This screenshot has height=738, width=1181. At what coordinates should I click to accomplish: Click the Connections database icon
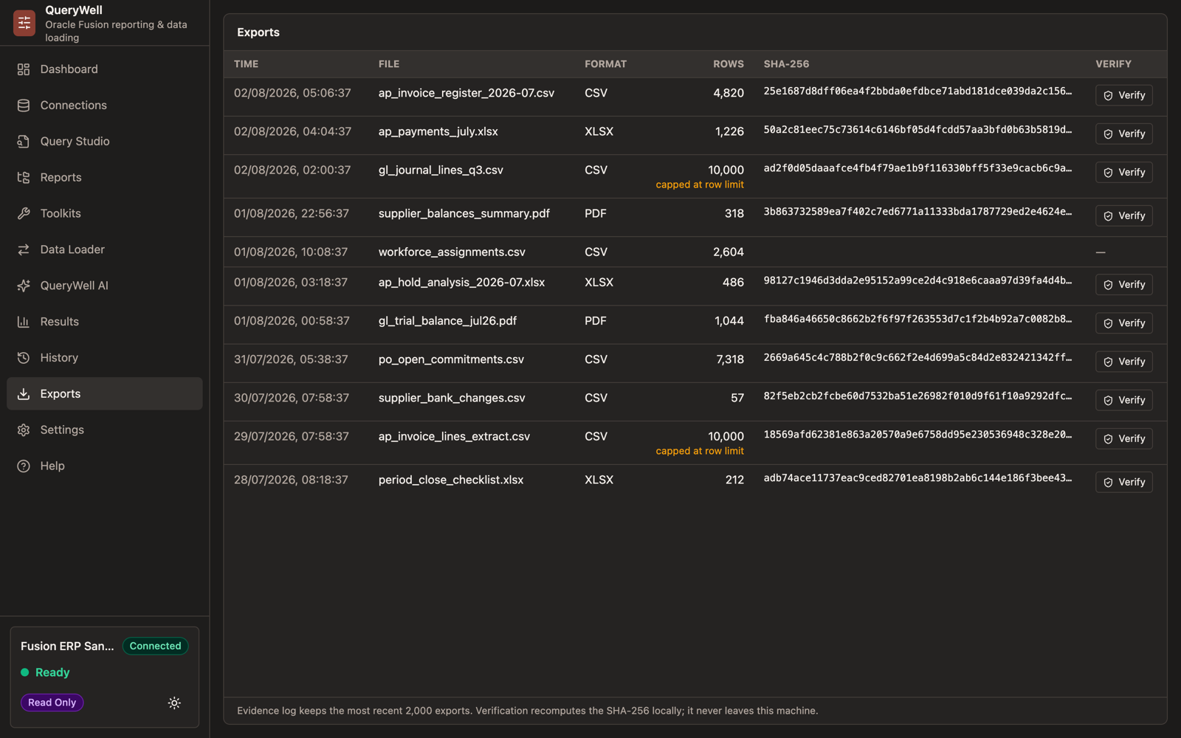pyautogui.click(x=24, y=106)
